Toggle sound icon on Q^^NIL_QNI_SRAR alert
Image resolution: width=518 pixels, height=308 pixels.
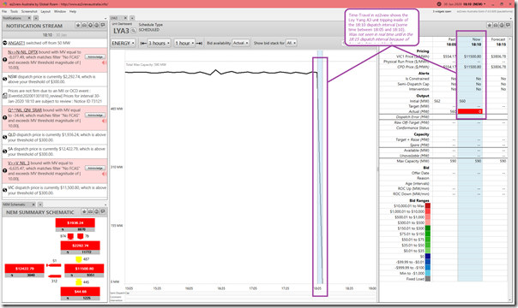click(105, 121)
